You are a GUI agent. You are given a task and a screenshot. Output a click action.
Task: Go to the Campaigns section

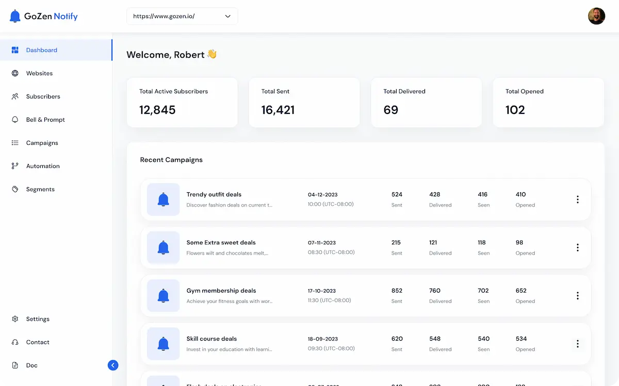click(41, 142)
